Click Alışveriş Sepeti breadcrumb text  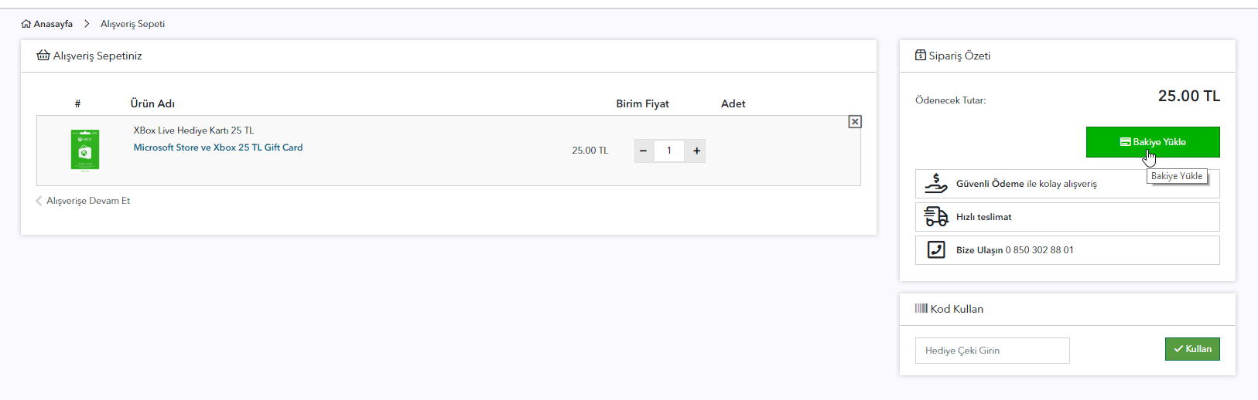(x=132, y=24)
